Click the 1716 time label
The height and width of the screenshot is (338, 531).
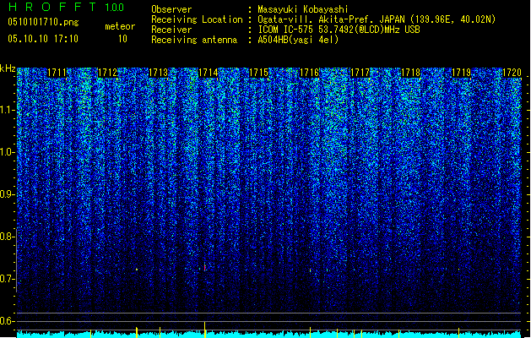[310, 73]
